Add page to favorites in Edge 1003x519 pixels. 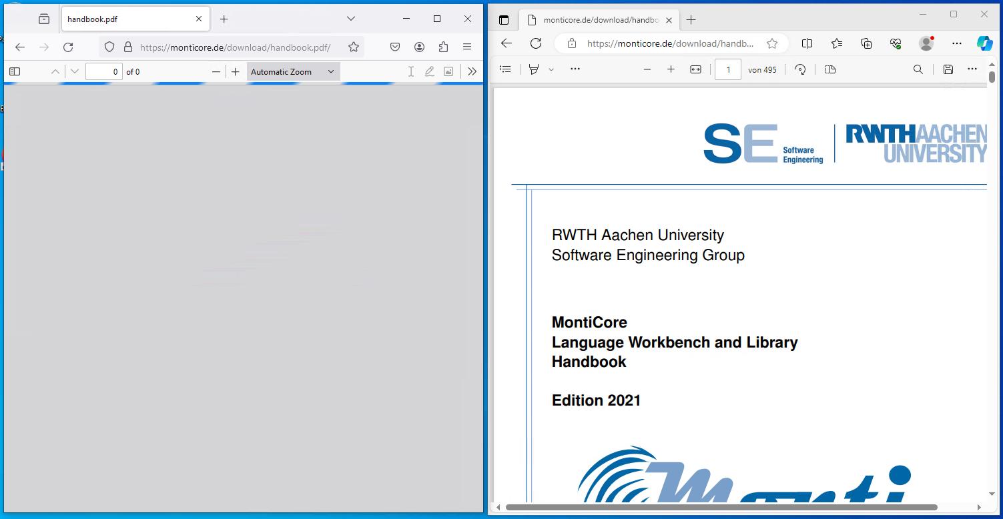pyautogui.click(x=772, y=43)
